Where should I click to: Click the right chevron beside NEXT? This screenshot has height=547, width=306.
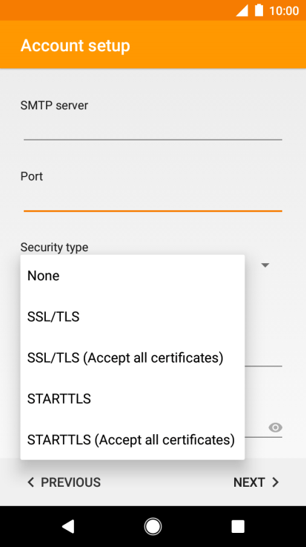(x=276, y=482)
